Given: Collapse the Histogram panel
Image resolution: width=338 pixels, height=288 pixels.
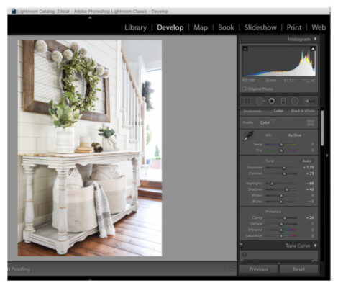Looking at the screenshot, I should (x=316, y=39).
